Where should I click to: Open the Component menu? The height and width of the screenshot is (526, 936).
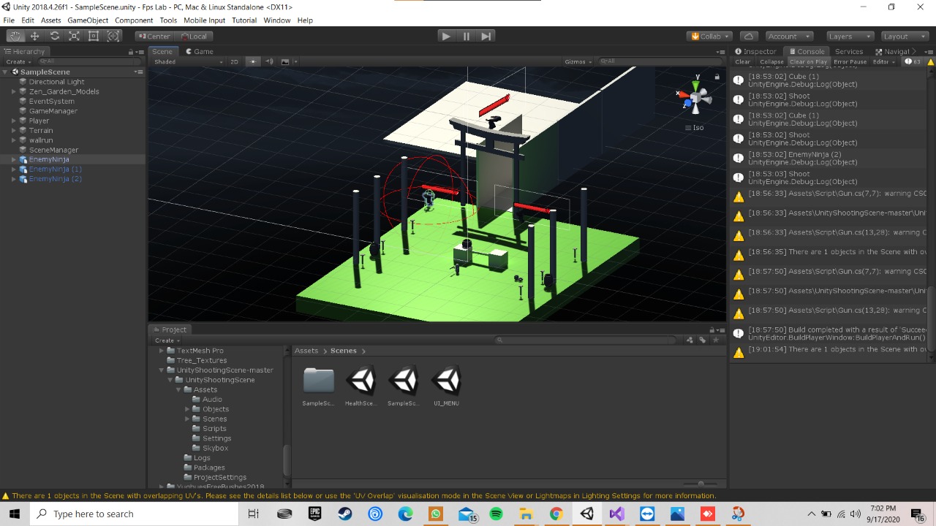(134, 20)
